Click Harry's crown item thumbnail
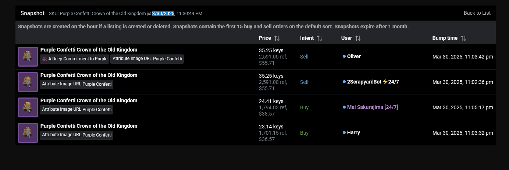 [x=28, y=133]
